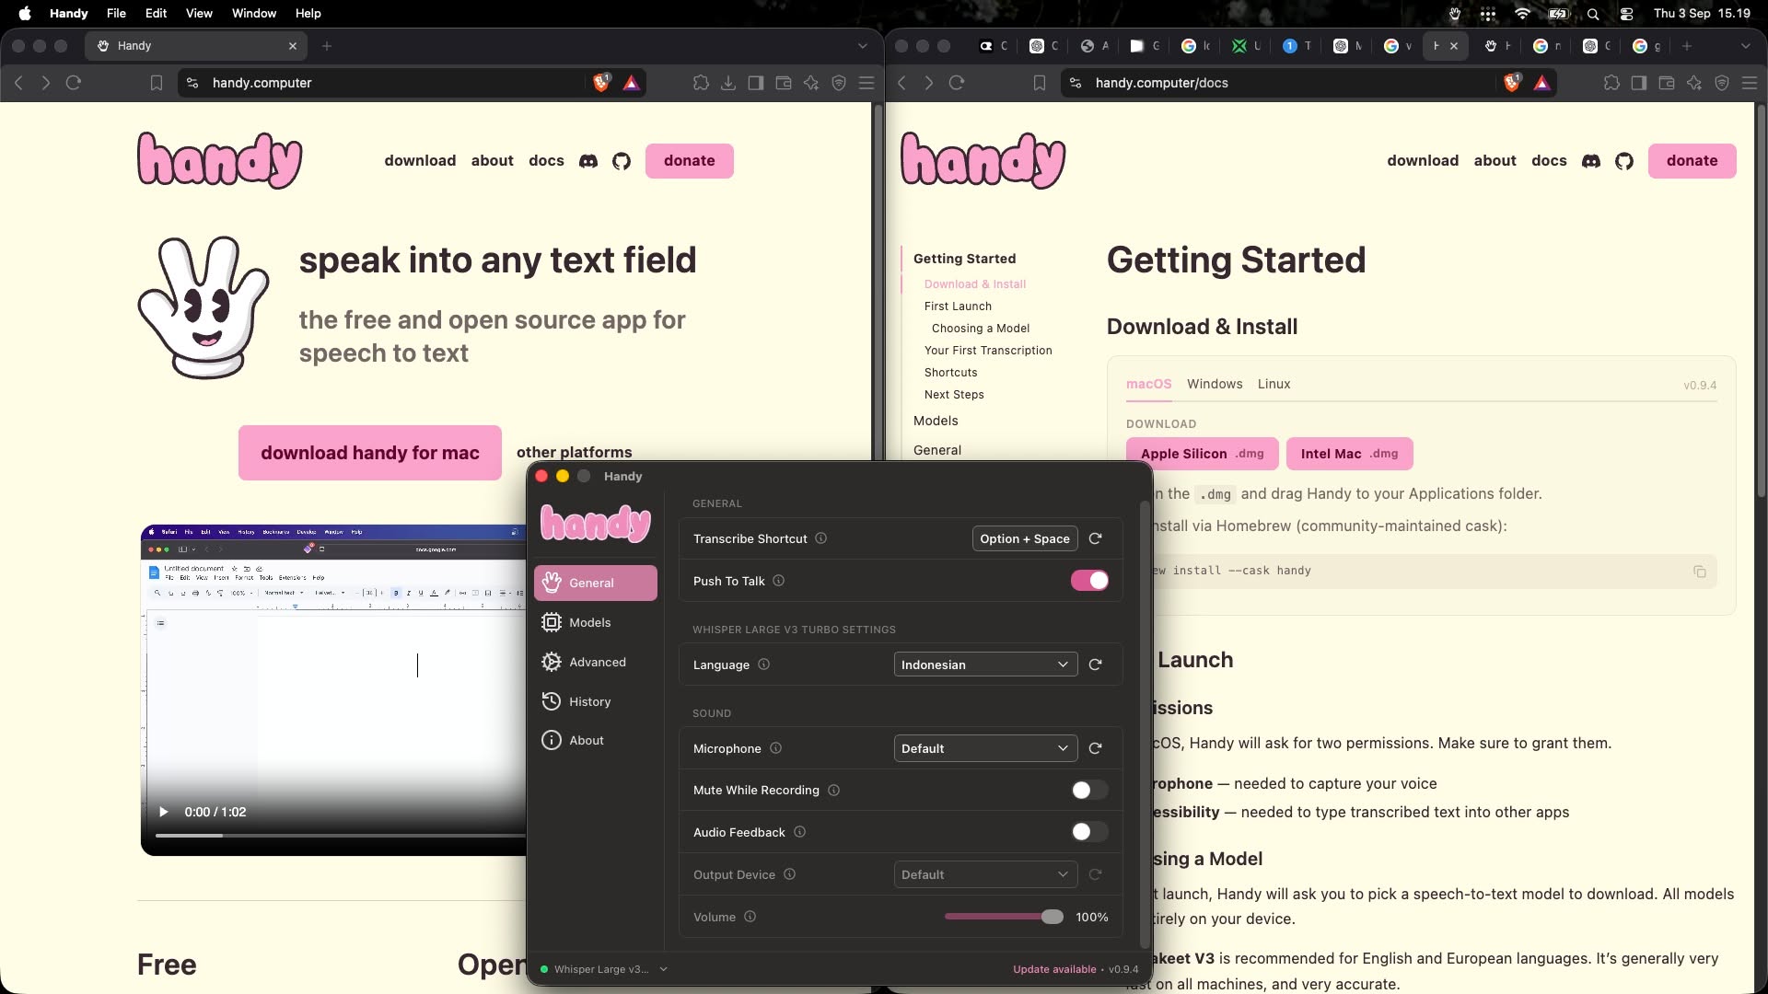Click the handy.computer/docs address field

point(1289,83)
